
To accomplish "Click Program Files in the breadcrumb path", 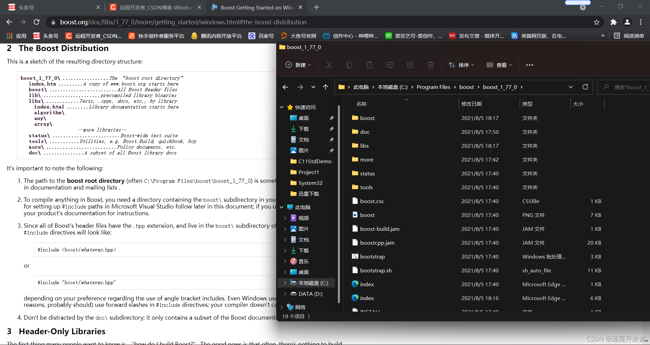I will pyautogui.click(x=433, y=87).
